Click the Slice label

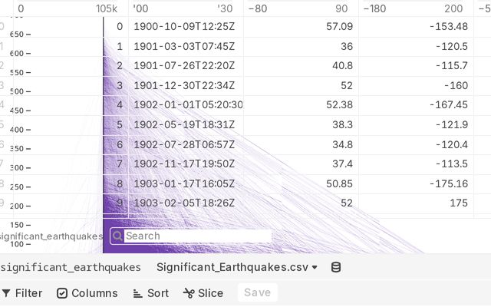tap(210, 293)
